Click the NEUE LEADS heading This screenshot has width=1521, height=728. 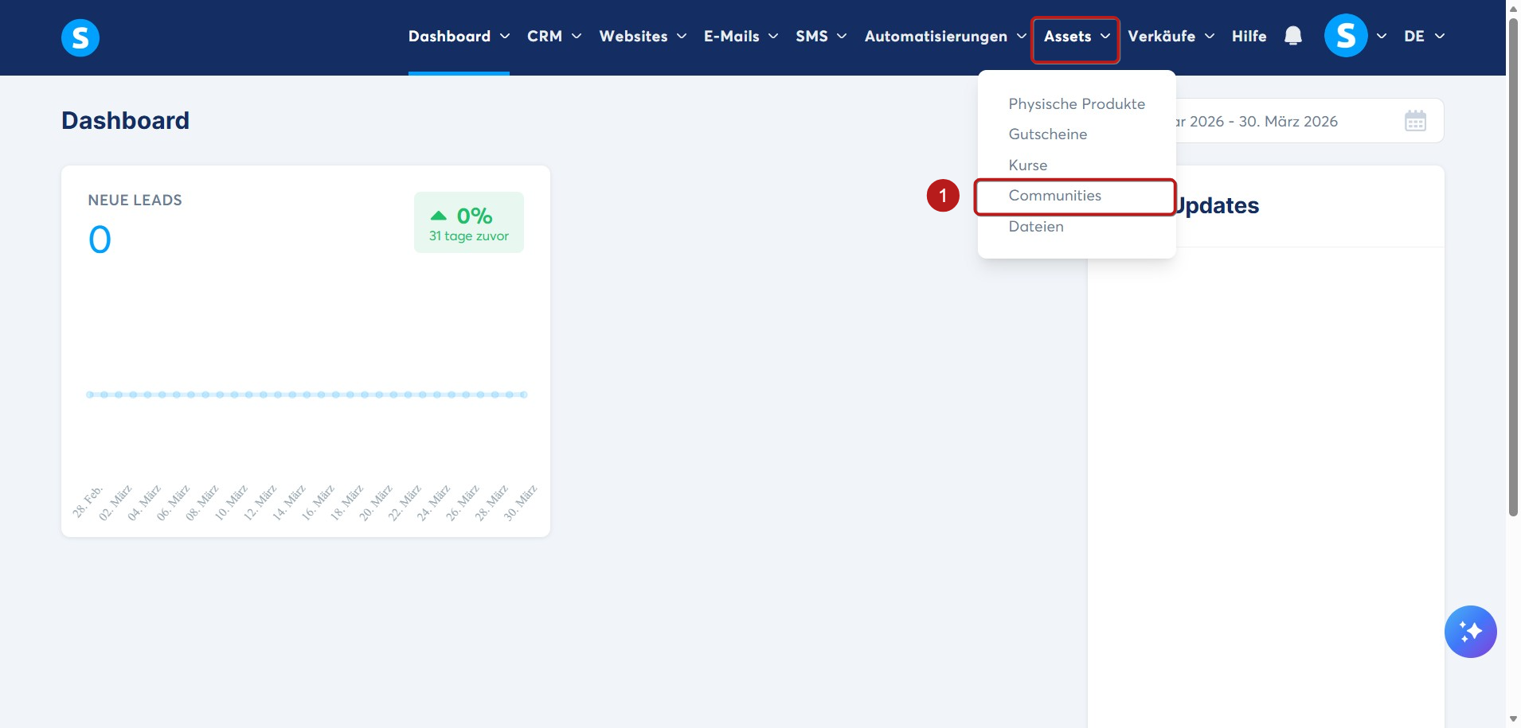click(135, 200)
